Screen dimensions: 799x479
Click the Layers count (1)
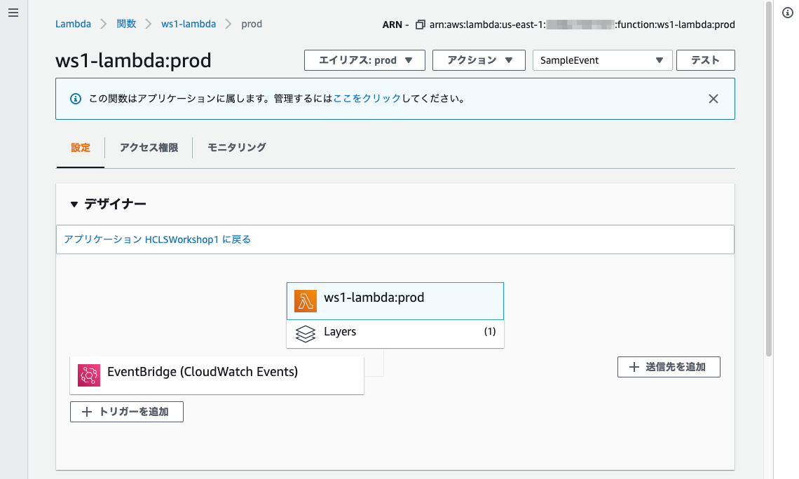490,331
